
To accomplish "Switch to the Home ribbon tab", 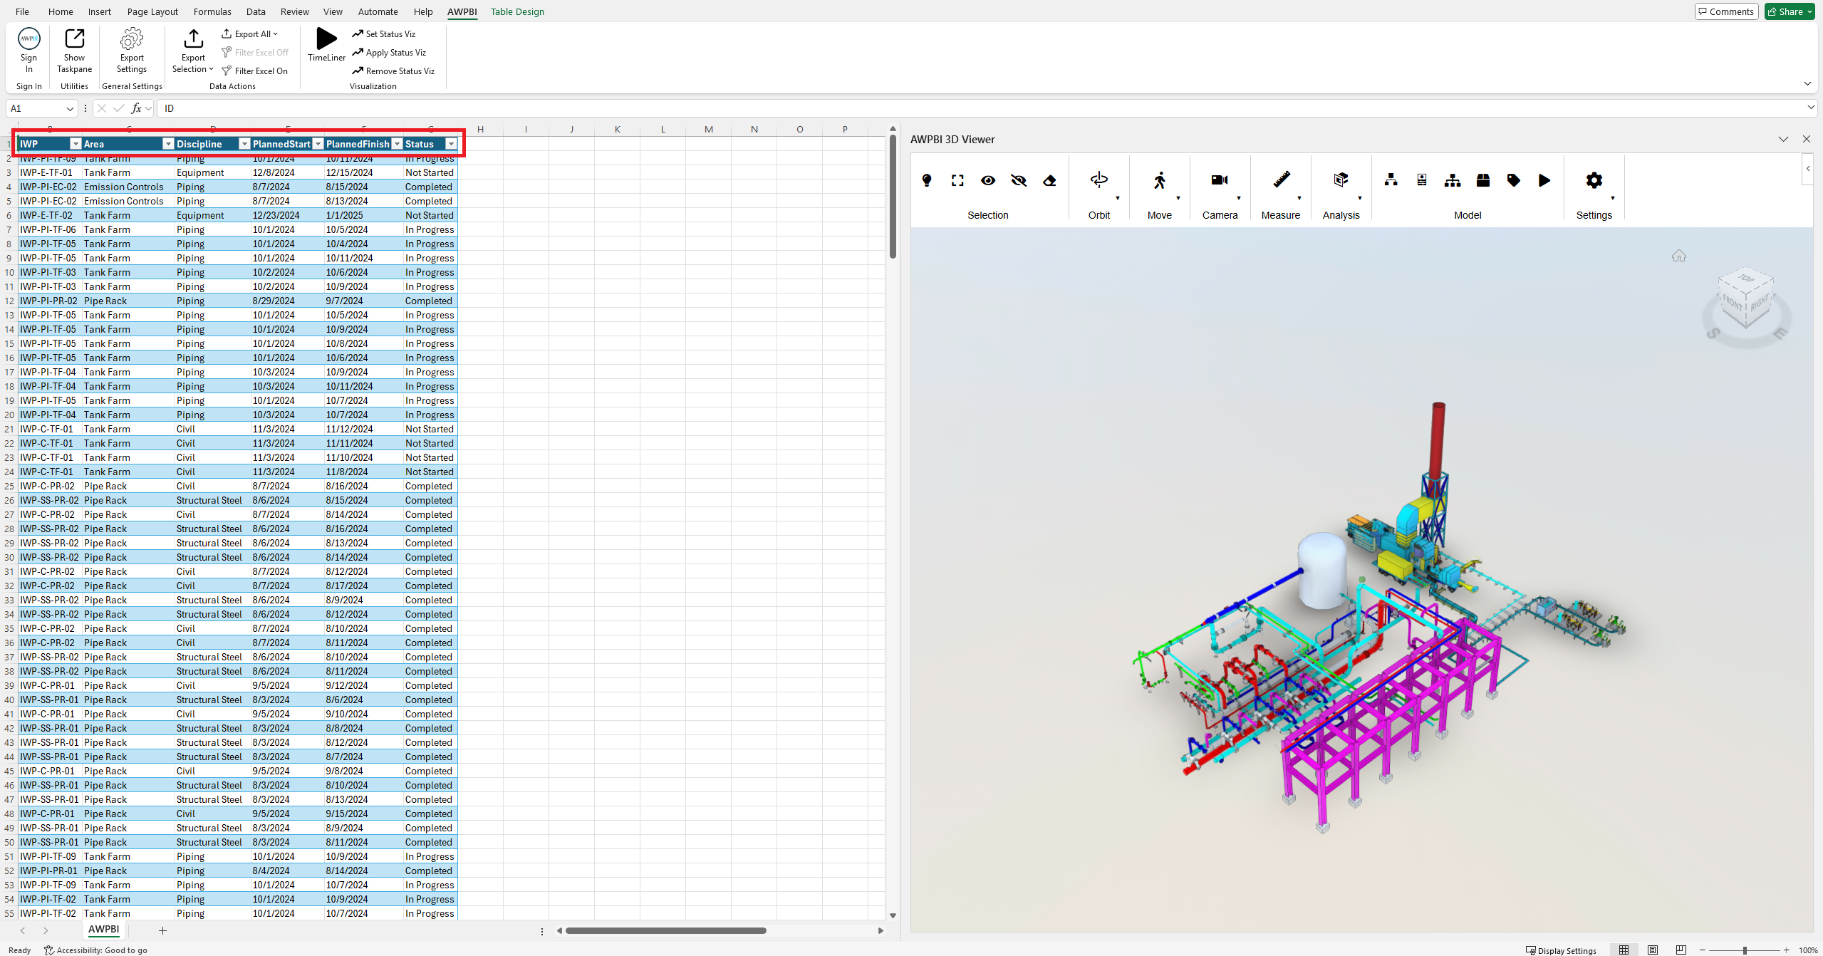I will tap(61, 11).
